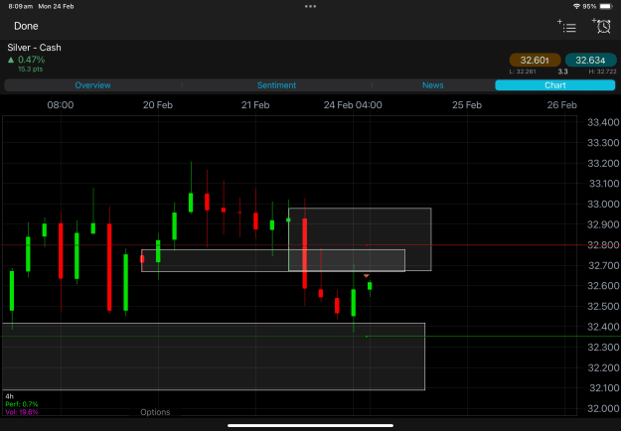Tap the green up-triangle beside 0.47%
621x431 pixels.
click(x=11, y=61)
